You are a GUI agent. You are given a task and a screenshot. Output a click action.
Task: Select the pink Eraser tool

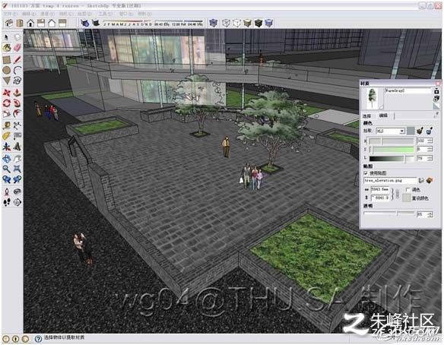[17, 47]
